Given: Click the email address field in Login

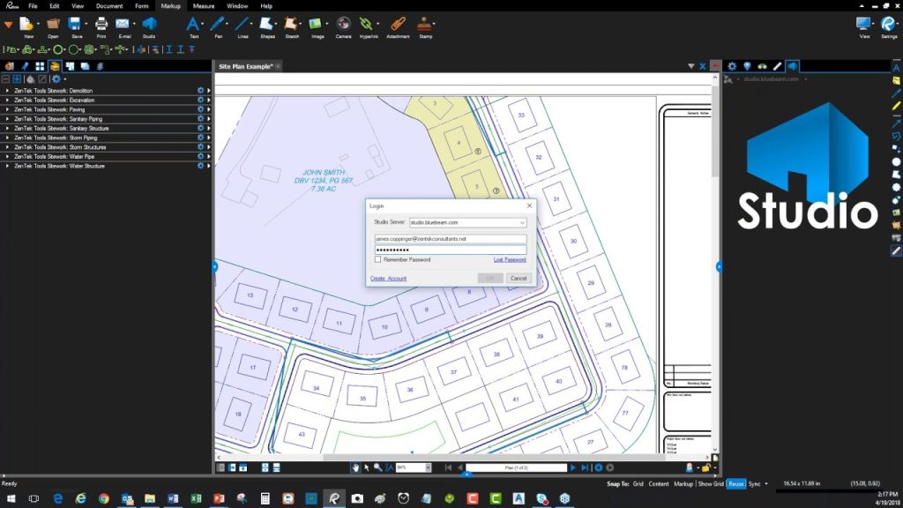Looking at the screenshot, I should 451,238.
